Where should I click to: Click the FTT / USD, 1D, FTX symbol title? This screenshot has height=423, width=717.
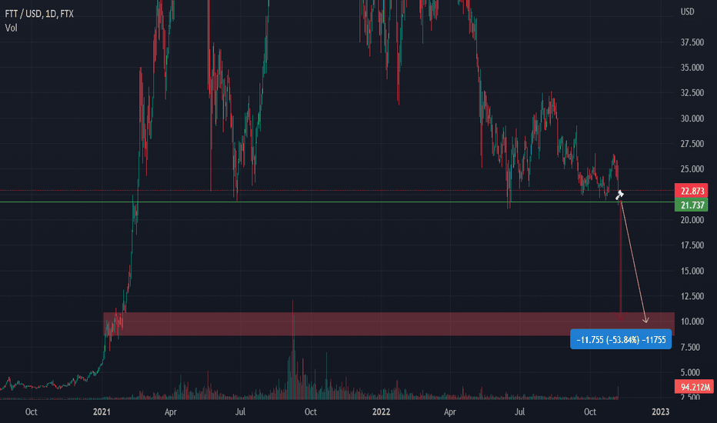coord(39,14)
